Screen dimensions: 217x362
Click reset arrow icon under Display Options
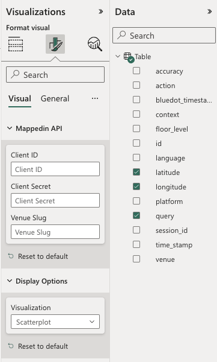point(11,346)
